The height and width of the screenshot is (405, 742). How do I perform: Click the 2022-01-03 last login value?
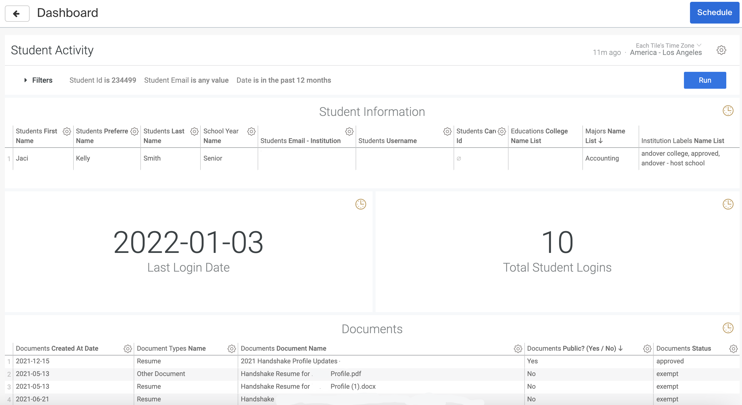point(188,242)
